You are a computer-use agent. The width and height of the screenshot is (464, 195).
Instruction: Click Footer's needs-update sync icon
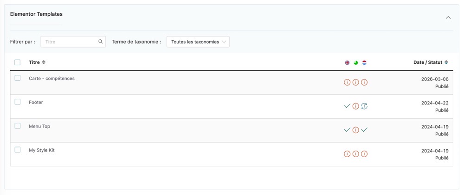364,106
